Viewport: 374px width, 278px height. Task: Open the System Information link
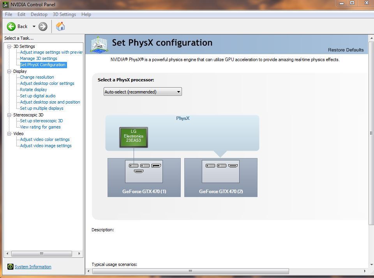(x=33, y=267)
